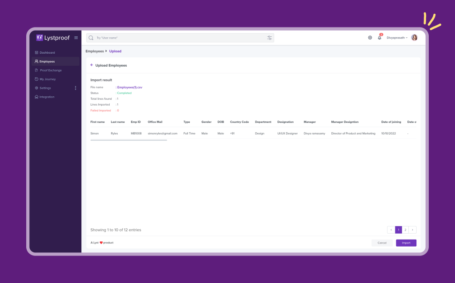Click the user profile avatar
The height and width of the screenshot is (283, 455).
pyautogui.click(x=414, y=38)
